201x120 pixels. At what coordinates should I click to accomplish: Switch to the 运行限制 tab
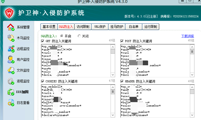click(151, 27)
